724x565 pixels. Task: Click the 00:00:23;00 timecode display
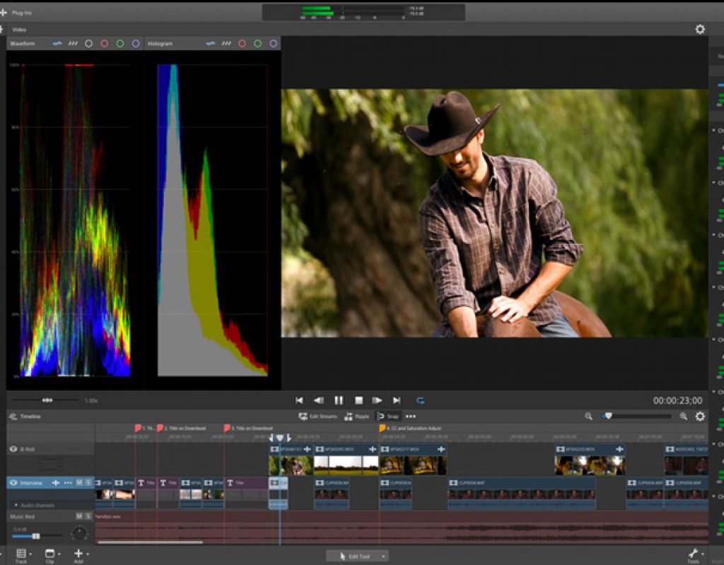tap(677, 401)
